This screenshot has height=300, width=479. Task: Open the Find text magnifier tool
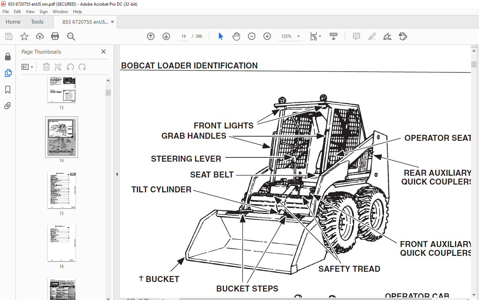pos(71,36)
